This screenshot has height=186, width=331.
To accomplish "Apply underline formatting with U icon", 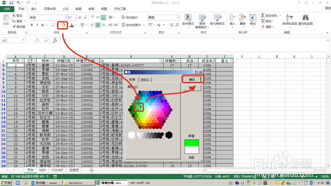I will [42, 25].
